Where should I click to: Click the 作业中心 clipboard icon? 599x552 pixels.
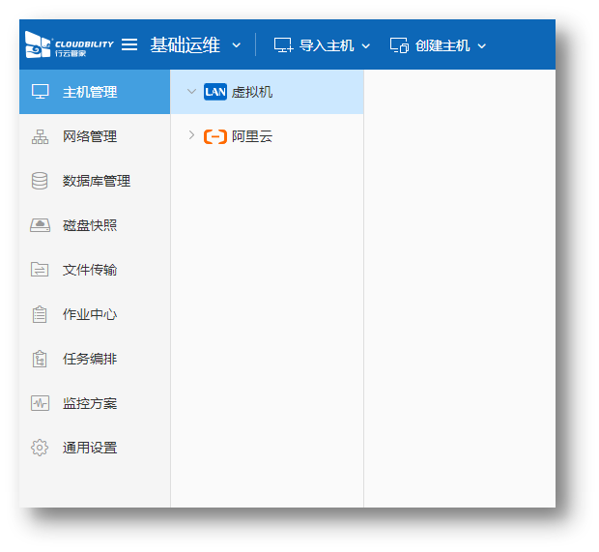click(x=40, y=314)
